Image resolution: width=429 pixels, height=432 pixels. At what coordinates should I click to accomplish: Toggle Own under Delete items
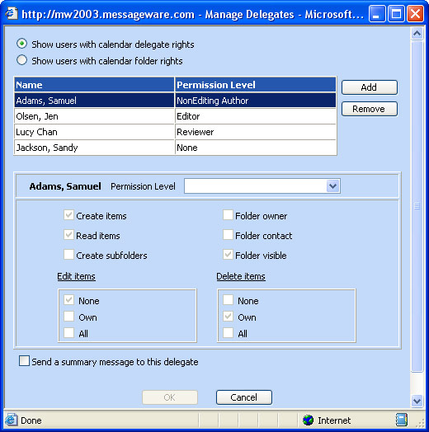point(228,317)
